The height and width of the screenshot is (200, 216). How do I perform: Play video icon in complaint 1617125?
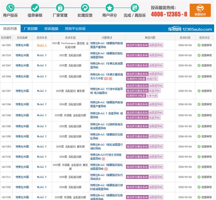pos(106,169)
